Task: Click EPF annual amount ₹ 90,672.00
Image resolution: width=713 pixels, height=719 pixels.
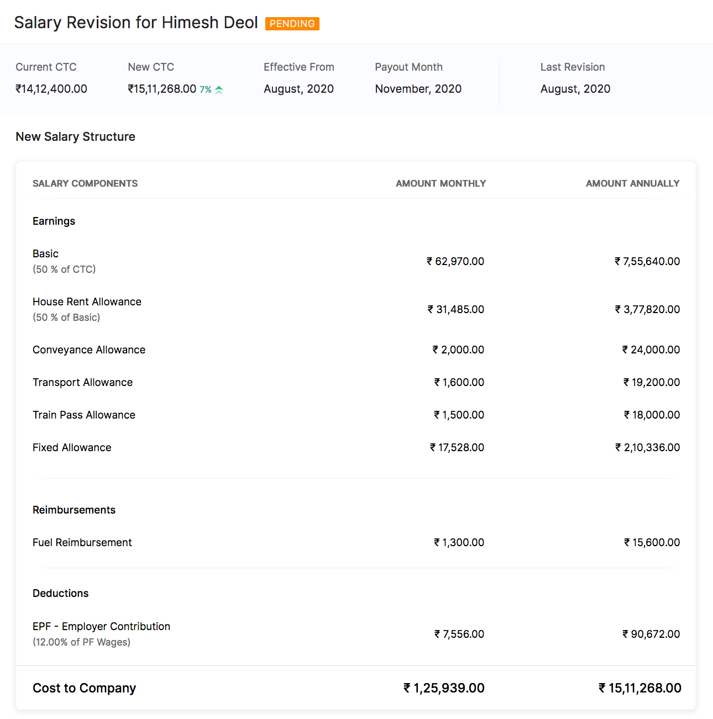Action: click(651, 634)
